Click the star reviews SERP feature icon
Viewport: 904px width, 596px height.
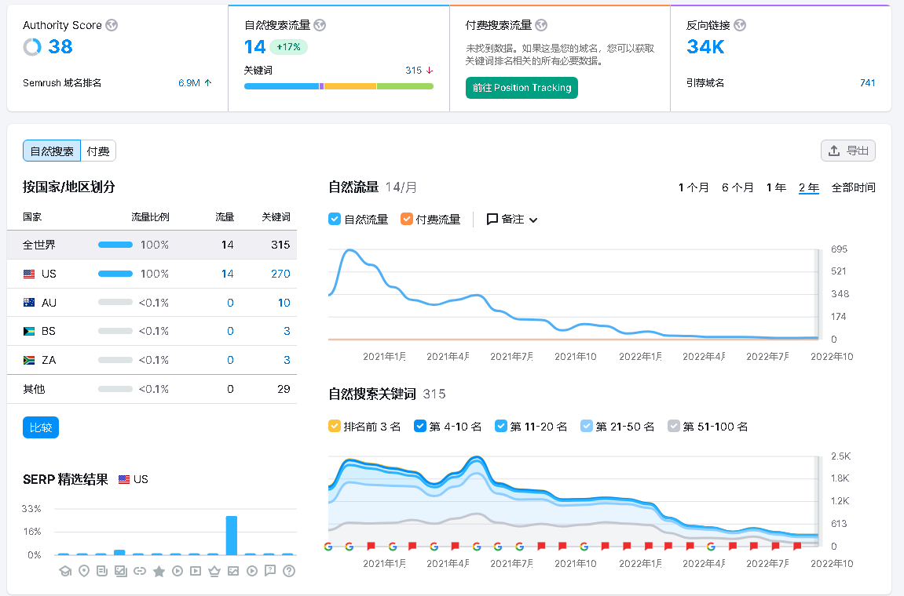(159, 571)
